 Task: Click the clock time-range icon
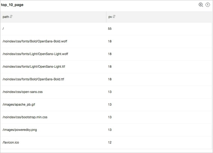tap(208, 5)
